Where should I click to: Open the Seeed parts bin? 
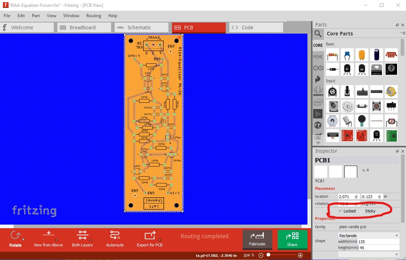[318, 91]
